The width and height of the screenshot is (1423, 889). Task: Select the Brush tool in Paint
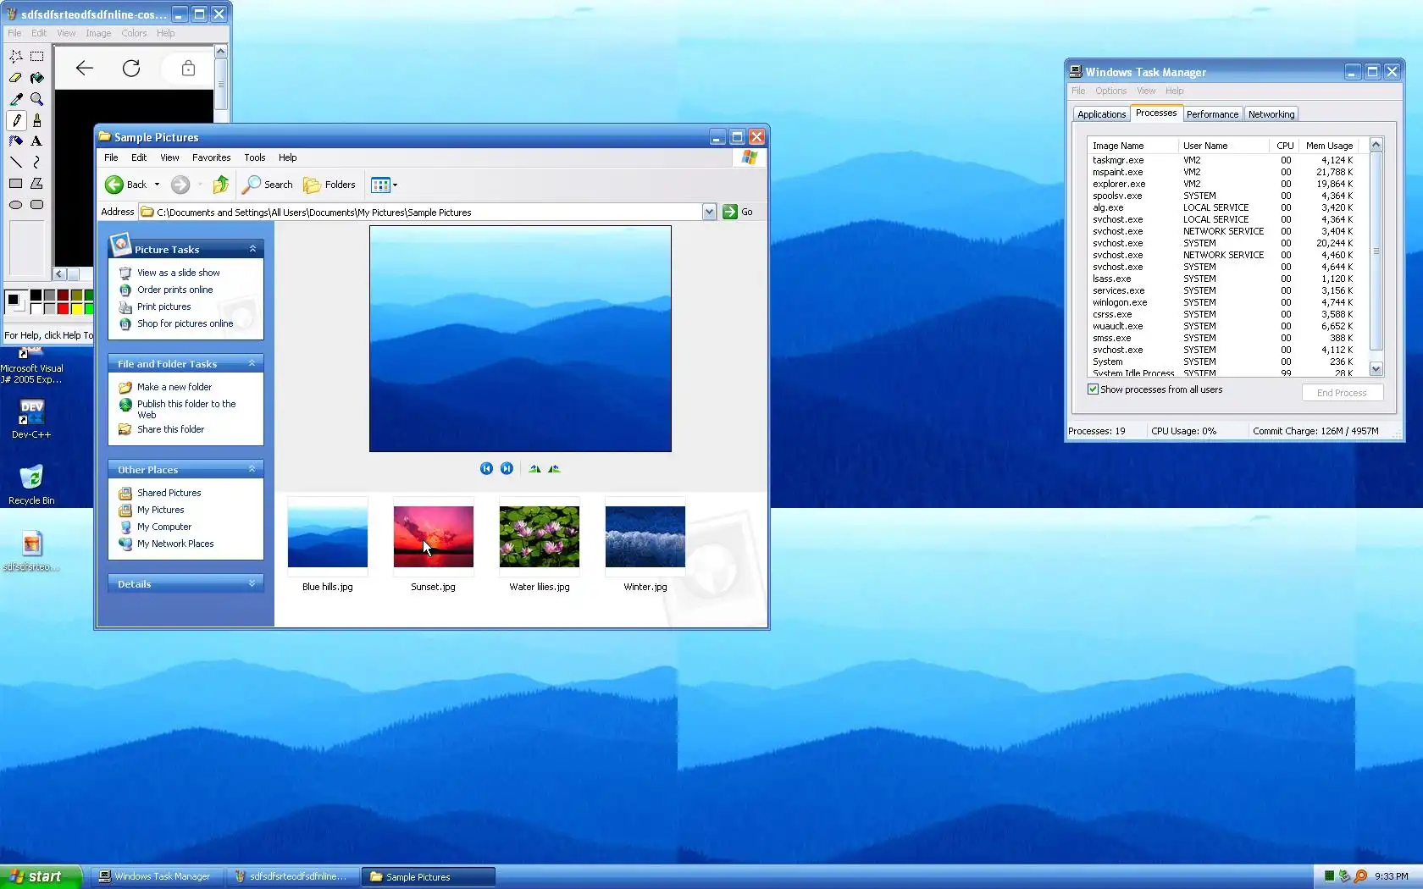coord(37,120)
